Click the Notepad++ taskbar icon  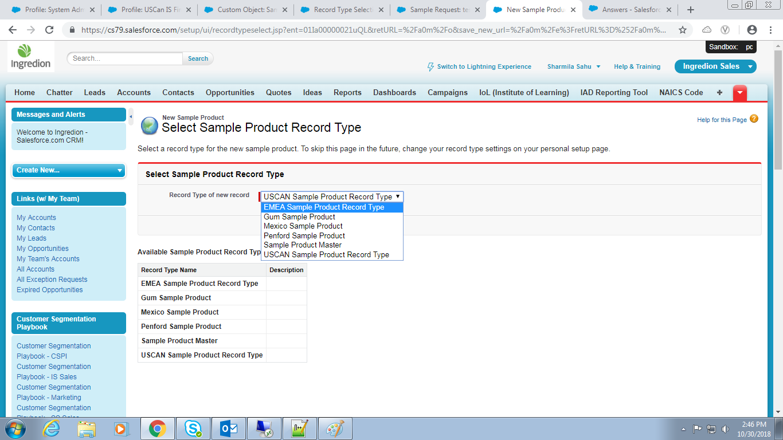(300, 429)
